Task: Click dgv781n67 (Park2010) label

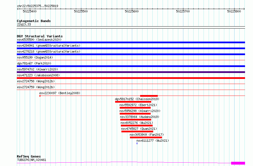Action: [x=34, y=63]
